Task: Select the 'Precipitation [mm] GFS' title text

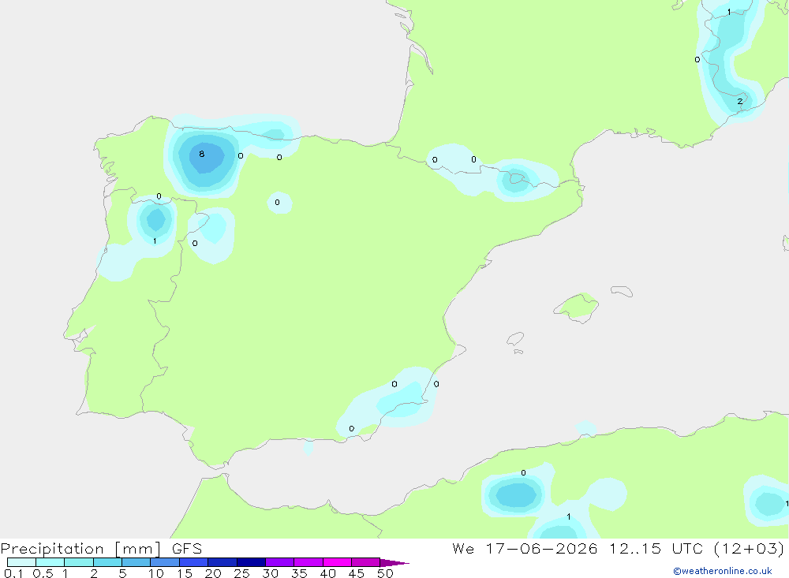Action: click(x=101, y=549)
